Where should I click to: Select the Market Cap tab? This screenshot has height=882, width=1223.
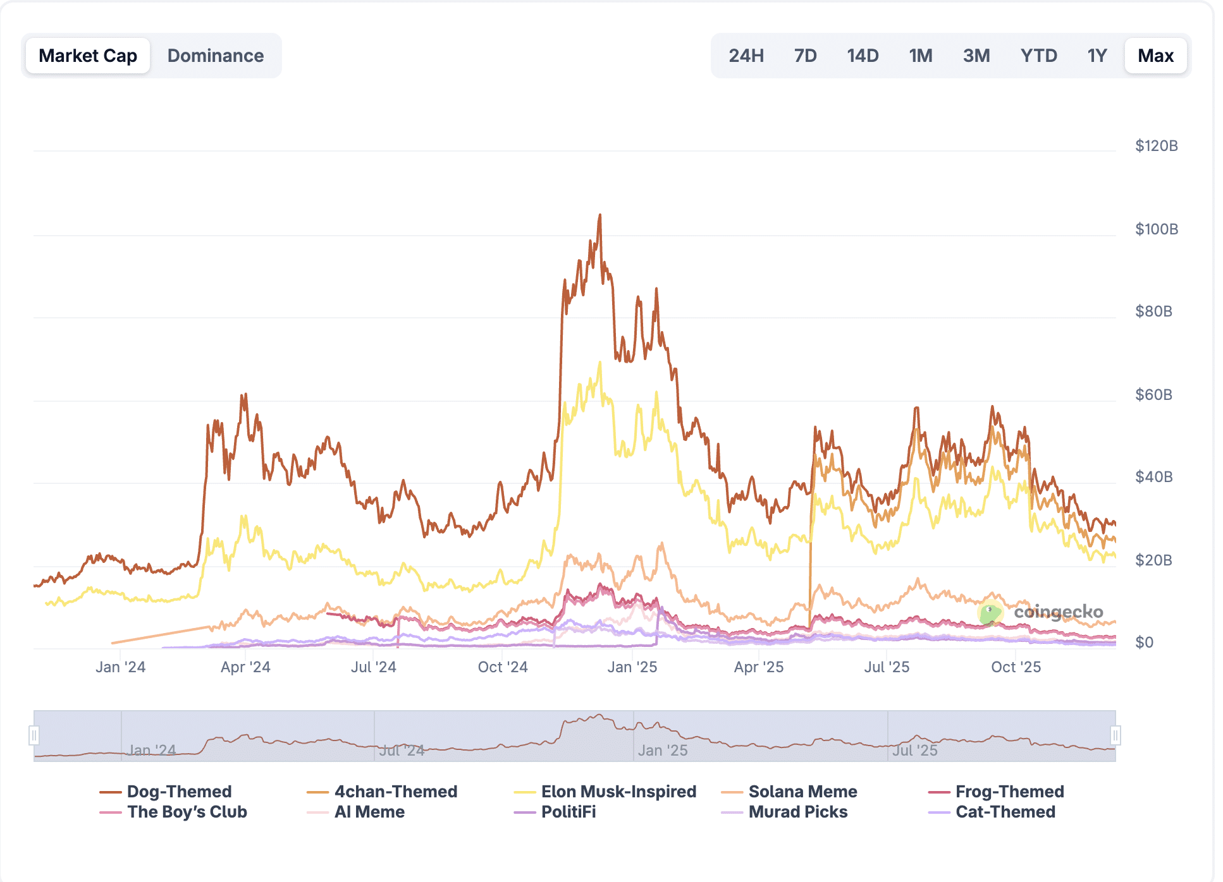[x=88, y=55]
